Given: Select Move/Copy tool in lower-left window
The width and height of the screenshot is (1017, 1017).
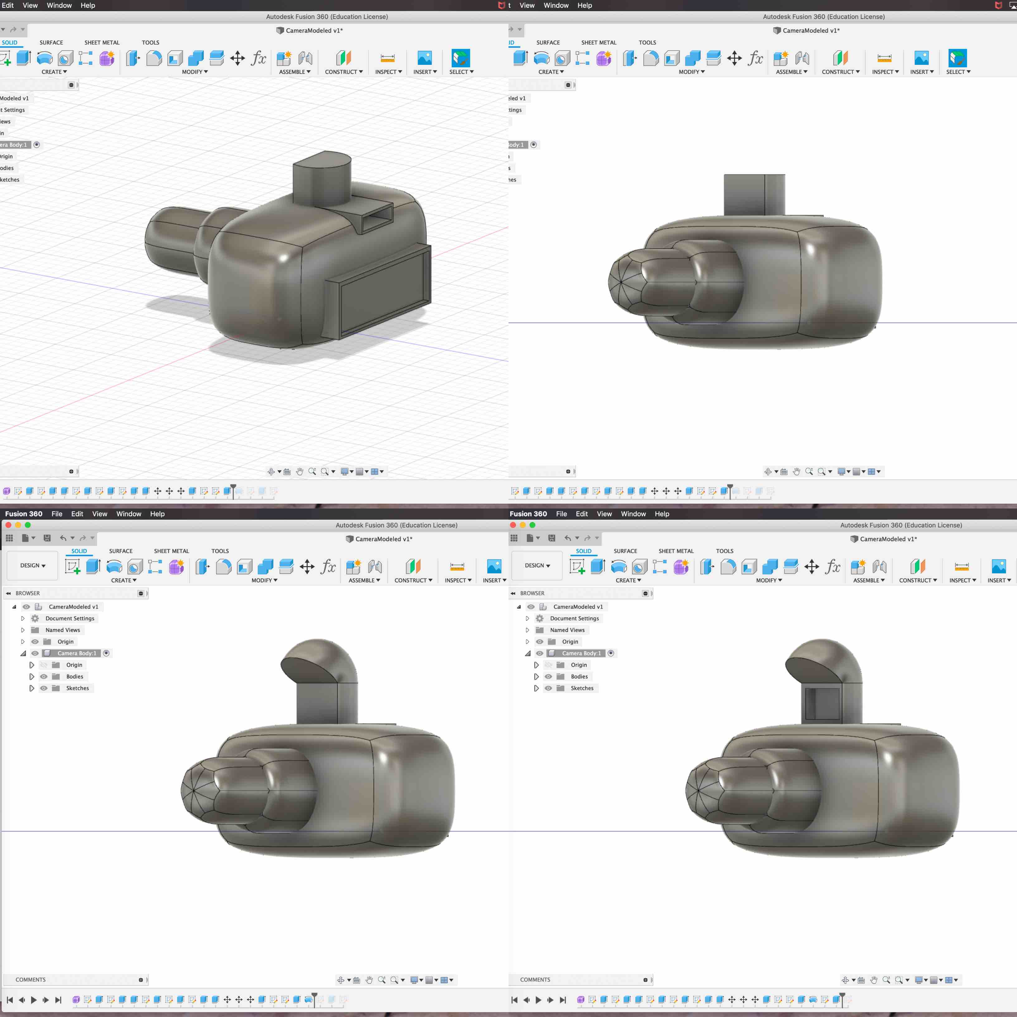Looking at the screenshot, I should coord(307,566).
